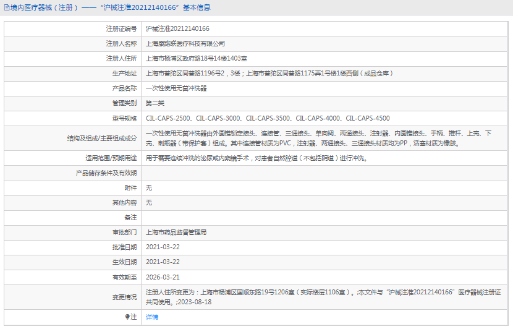This screenshot has height=329, width=513.
Task: Click the 其他内容 label
Action: (x=124, y=203)
